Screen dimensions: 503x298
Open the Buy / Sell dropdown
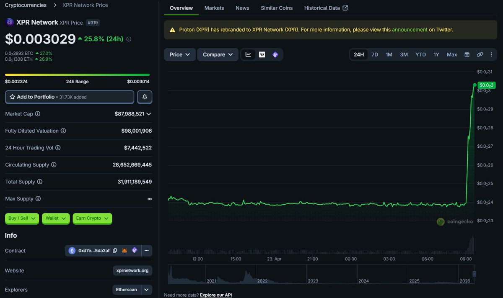[22, 218]
